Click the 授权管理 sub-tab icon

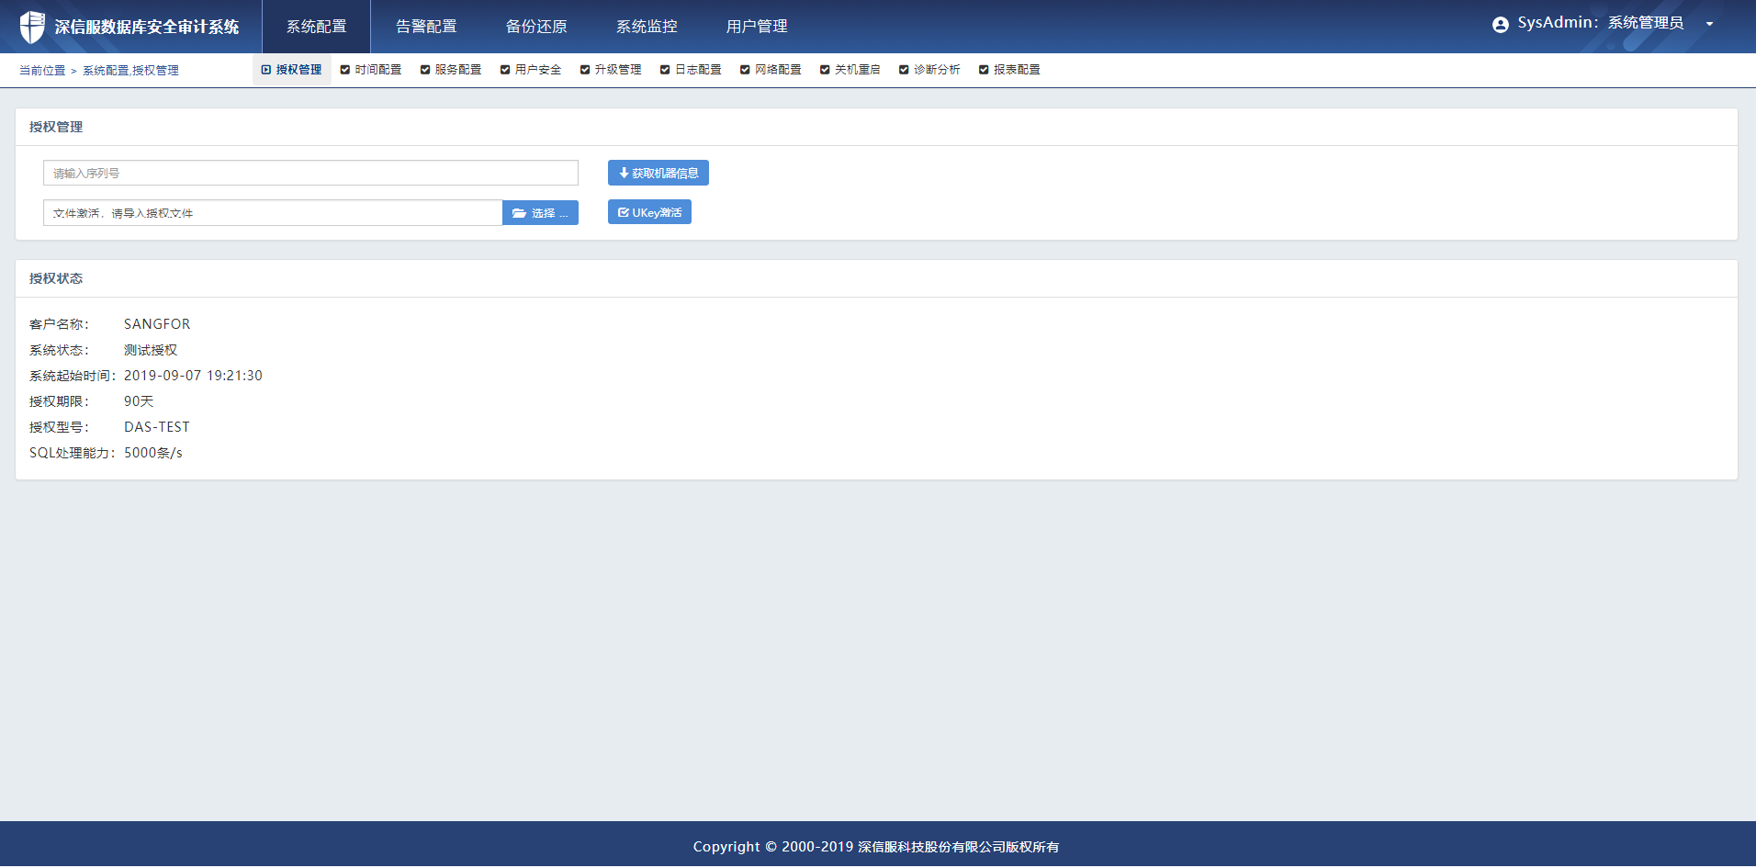coord(266,70)
